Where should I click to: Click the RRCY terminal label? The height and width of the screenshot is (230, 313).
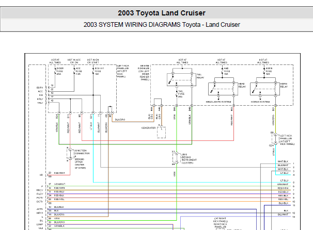tap(40, 190)
